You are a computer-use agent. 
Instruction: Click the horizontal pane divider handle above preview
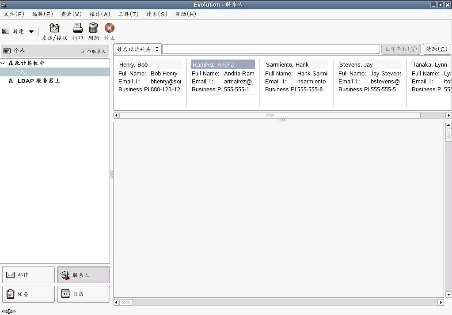pyautogui.click(x=282, y=120)
